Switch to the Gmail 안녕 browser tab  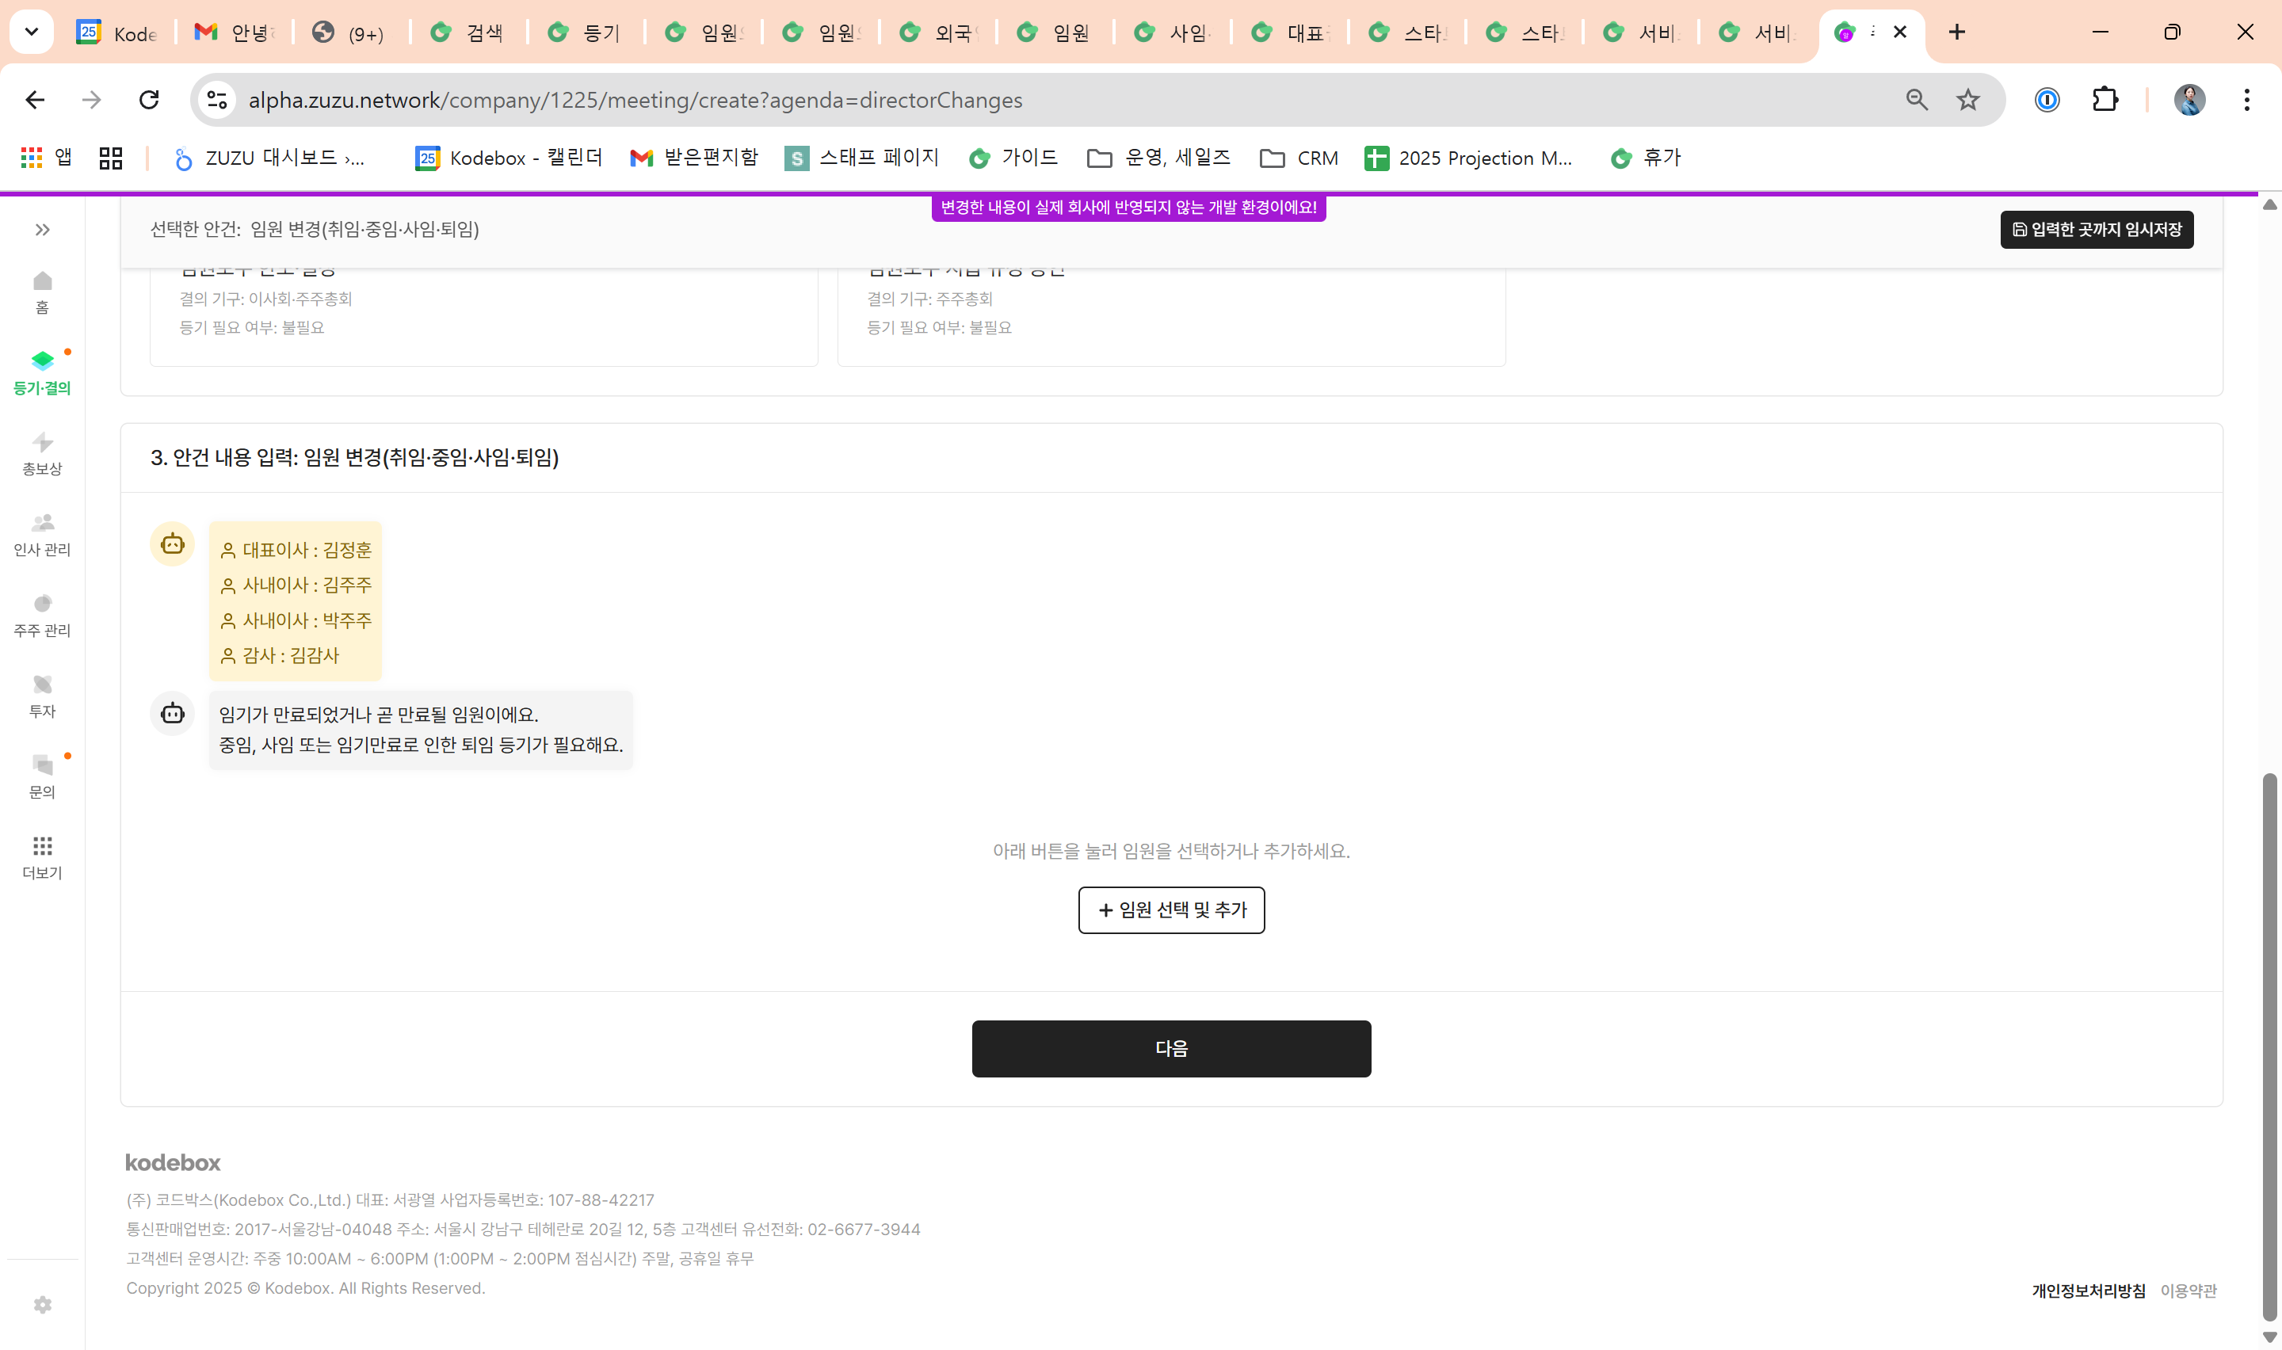tap(235, 32)
